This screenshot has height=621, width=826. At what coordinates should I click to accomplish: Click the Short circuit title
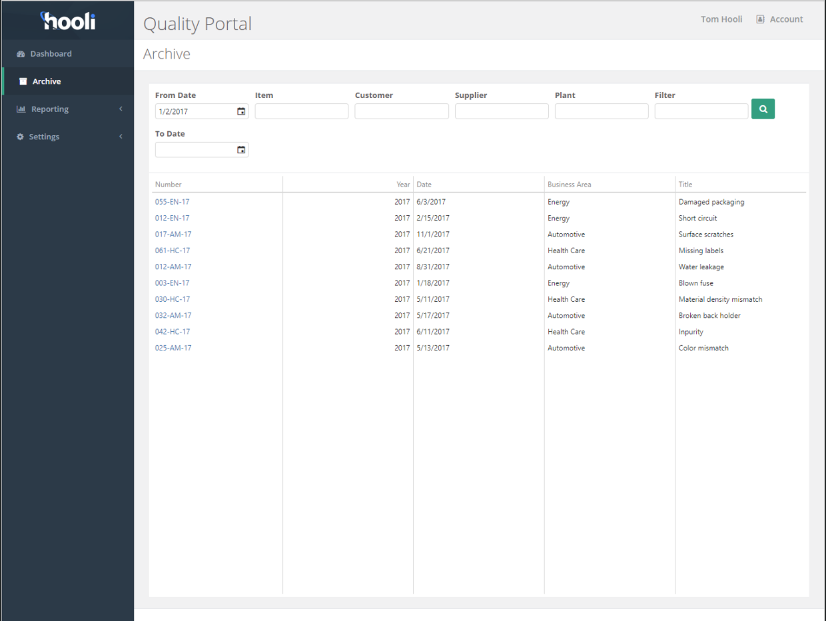click(698, 219)
